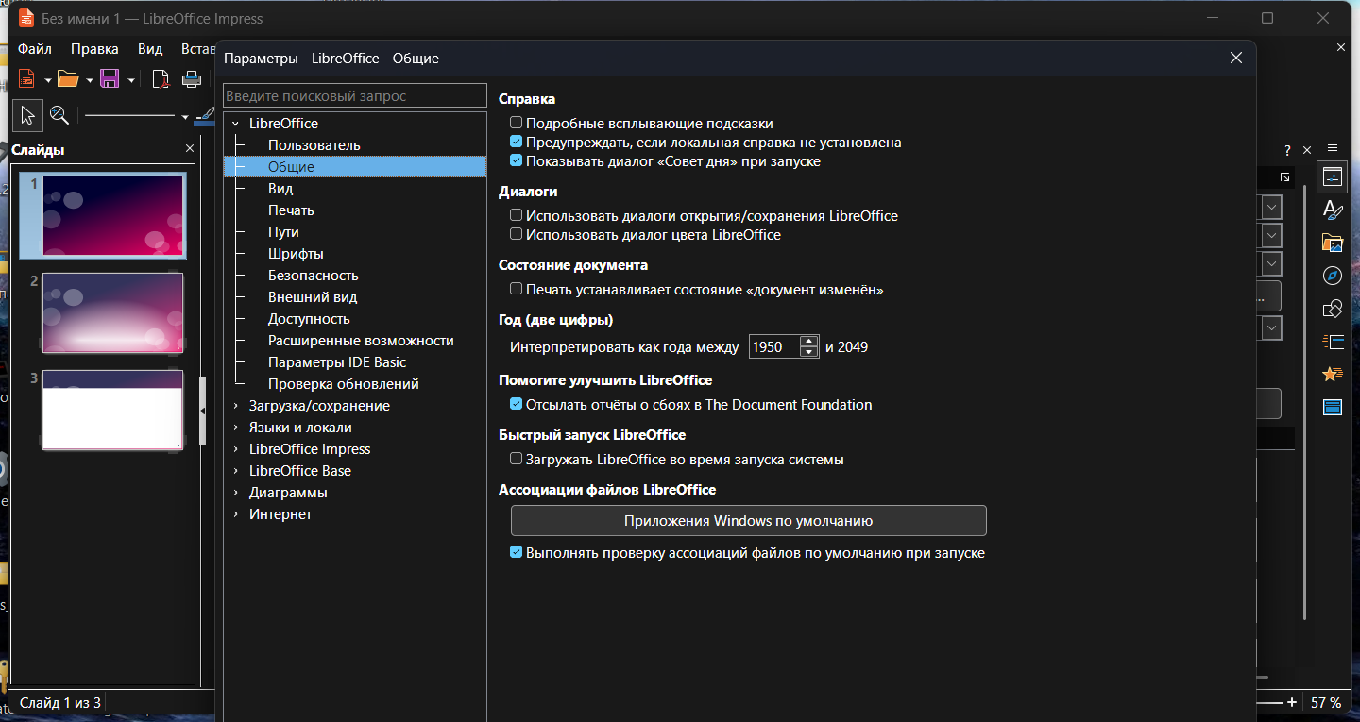Select 'Безопасность' in the options tree
Viewport: 1360px width, 722px height.
[313, 276]
